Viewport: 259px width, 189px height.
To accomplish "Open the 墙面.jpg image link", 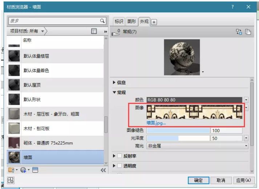I will pyautogui.click(x=156, y=123).
